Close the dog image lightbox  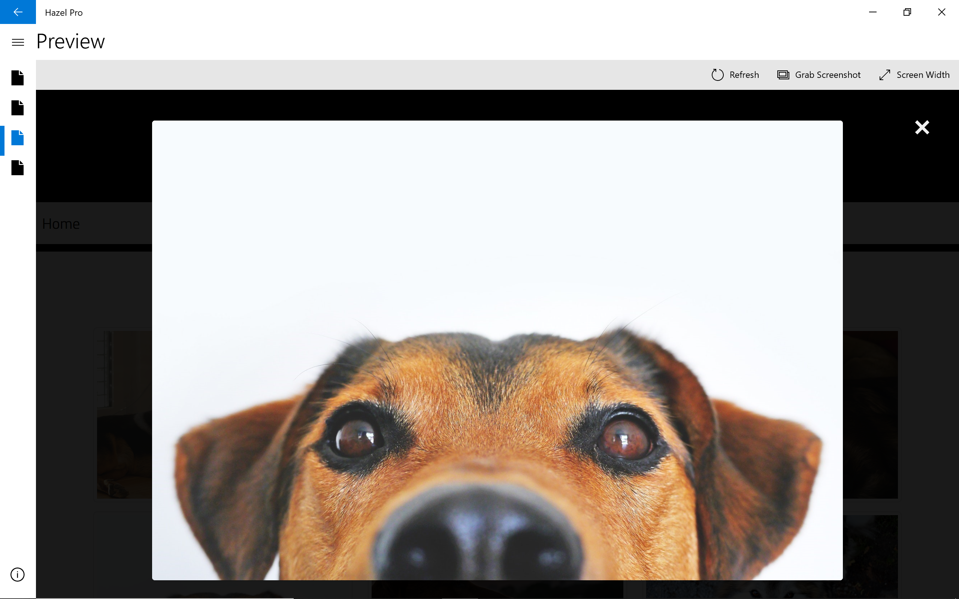(922, 128)
